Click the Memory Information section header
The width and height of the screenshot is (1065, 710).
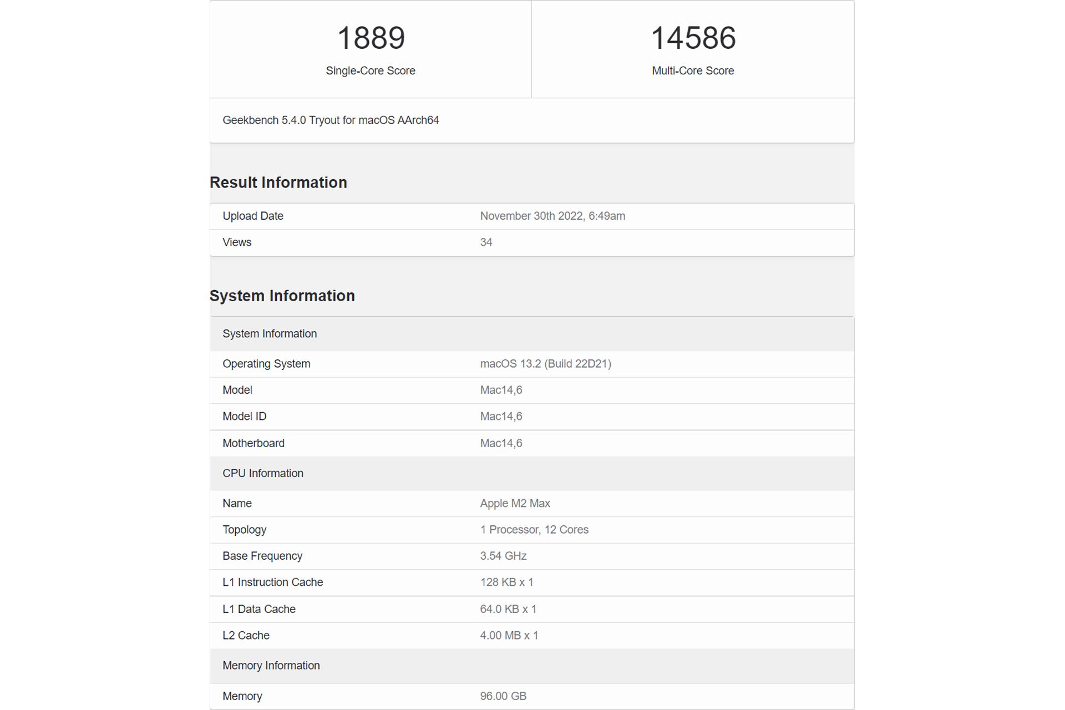(271, 666)
